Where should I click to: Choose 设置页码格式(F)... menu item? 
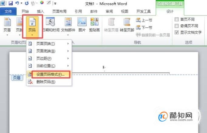click(x=49, y=74)
